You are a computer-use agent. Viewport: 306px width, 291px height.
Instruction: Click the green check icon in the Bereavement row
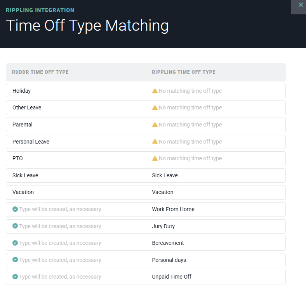[x=15, y=243]
